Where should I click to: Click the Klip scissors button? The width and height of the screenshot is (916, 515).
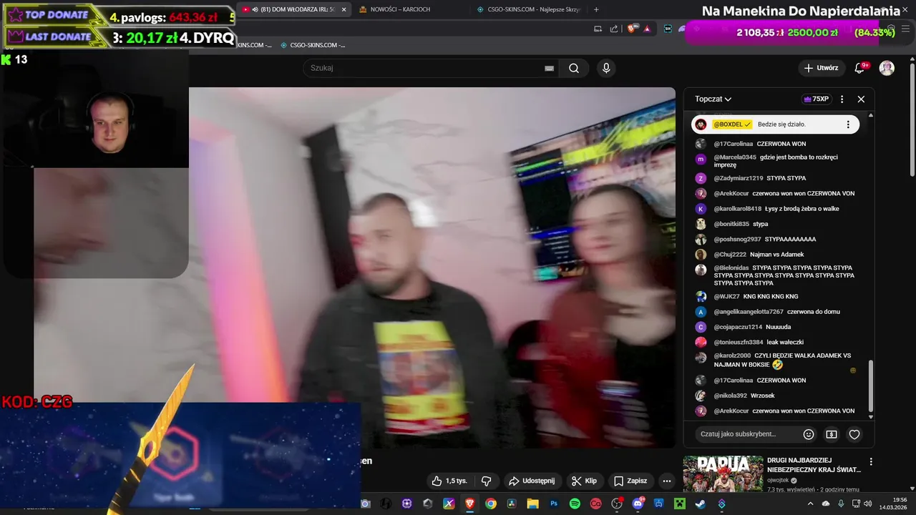click(x=584, y=481)
